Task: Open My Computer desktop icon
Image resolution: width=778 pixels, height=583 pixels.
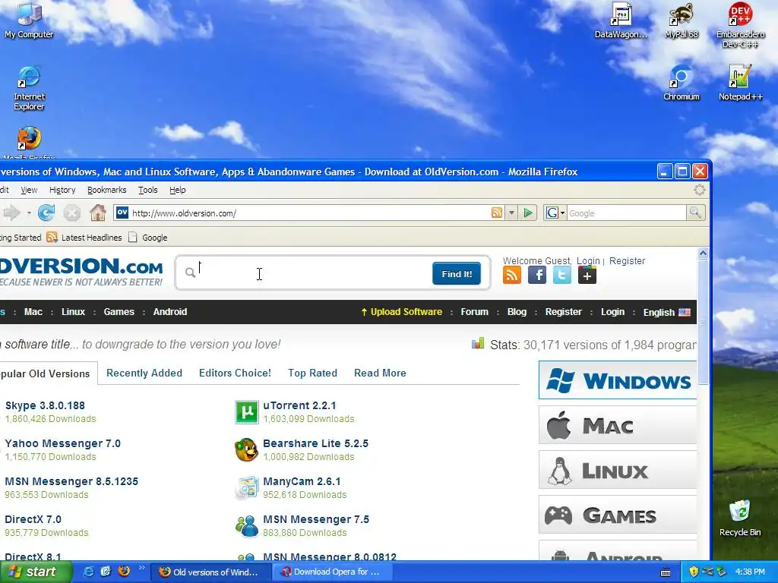Action: coord(29,20)
